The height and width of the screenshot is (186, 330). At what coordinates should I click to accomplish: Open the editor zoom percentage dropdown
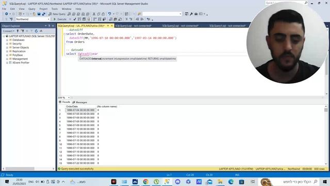click(69, 98)
